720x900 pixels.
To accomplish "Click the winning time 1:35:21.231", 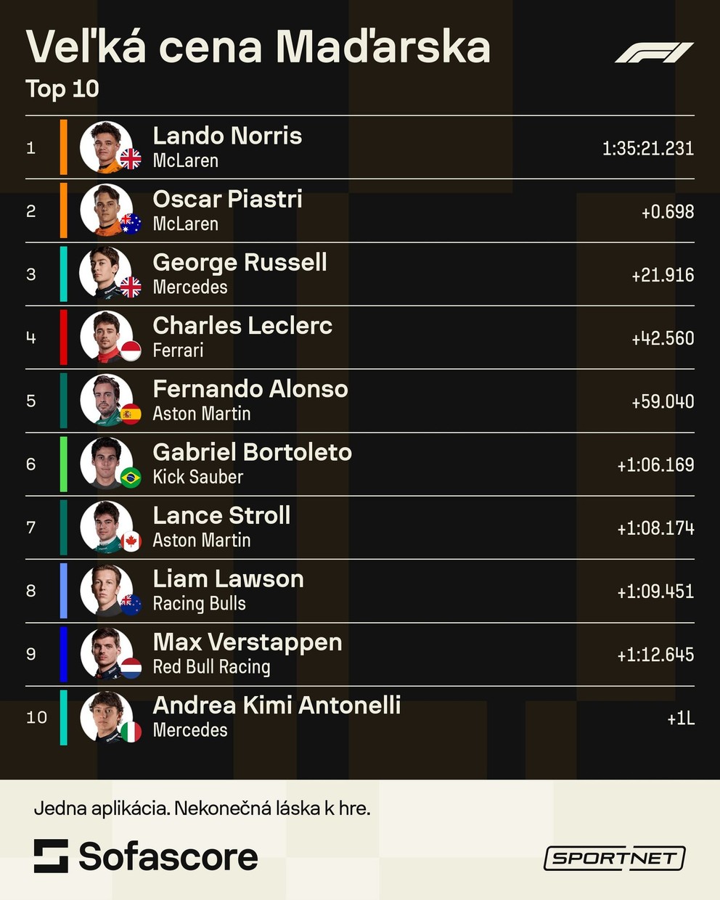I will 647,149.
